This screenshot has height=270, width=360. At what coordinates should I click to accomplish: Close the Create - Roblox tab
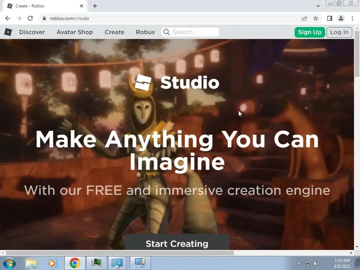click(82, 6)
